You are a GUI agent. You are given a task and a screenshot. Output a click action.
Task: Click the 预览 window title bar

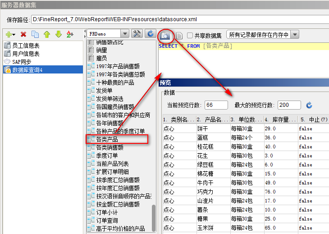tap(244, 83)
